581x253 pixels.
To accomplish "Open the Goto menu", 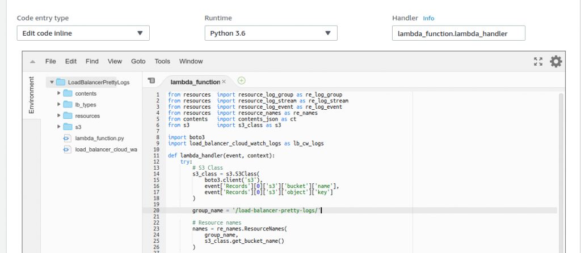I will pyautogui.click(x=138, y=61).
